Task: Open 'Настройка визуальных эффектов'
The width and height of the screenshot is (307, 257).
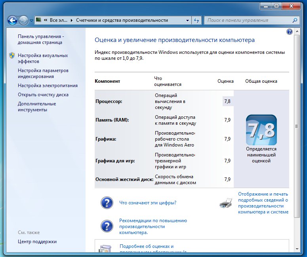Action: coord(43,58)
